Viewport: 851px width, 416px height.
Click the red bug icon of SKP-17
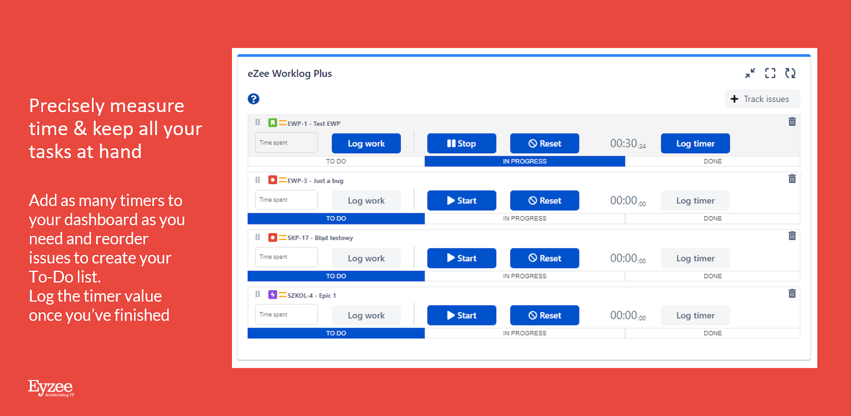coord(273,238)
